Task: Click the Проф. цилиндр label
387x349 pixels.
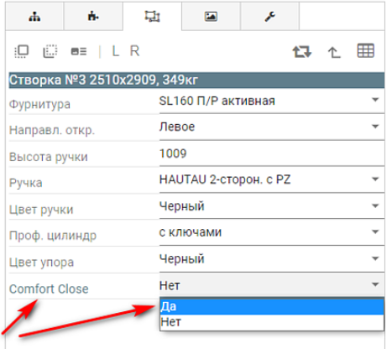Action: tap(53, 236)
